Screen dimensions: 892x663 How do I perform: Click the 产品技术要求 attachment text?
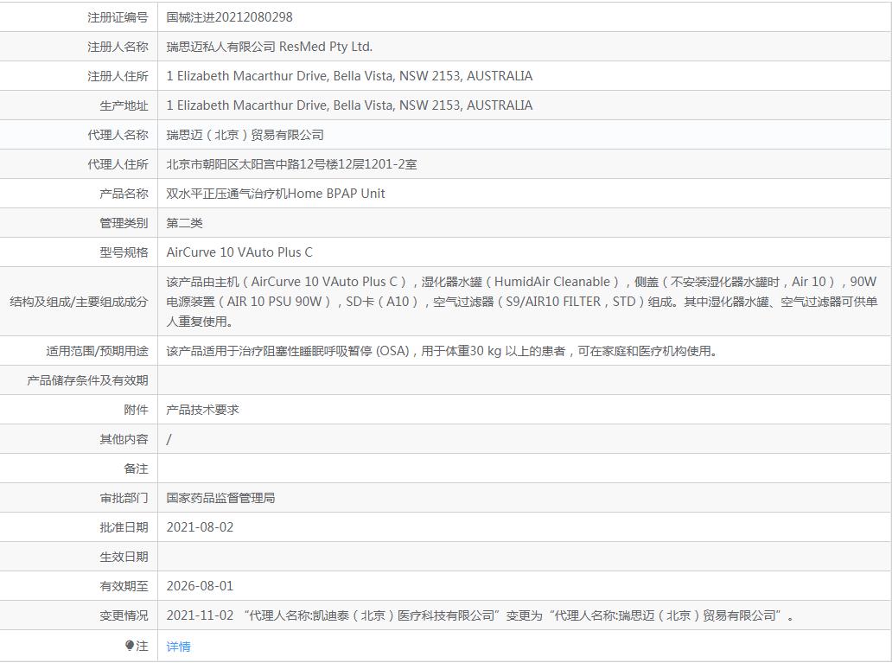coord(202,410)
